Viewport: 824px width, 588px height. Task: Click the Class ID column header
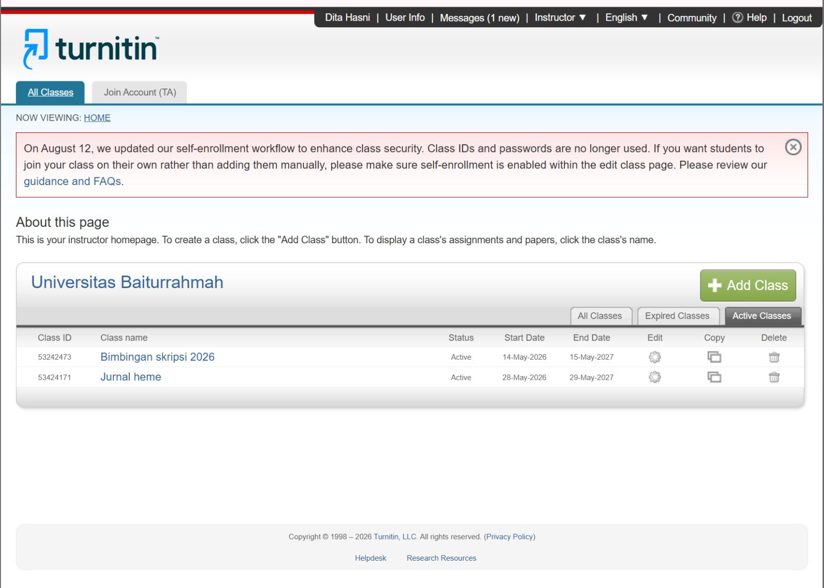click(55, 338)
